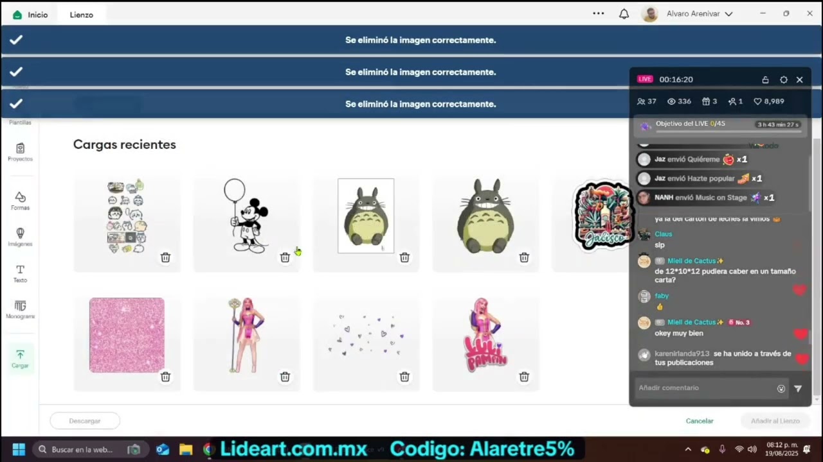Select the Texto tool

click(x=20, y=274)
